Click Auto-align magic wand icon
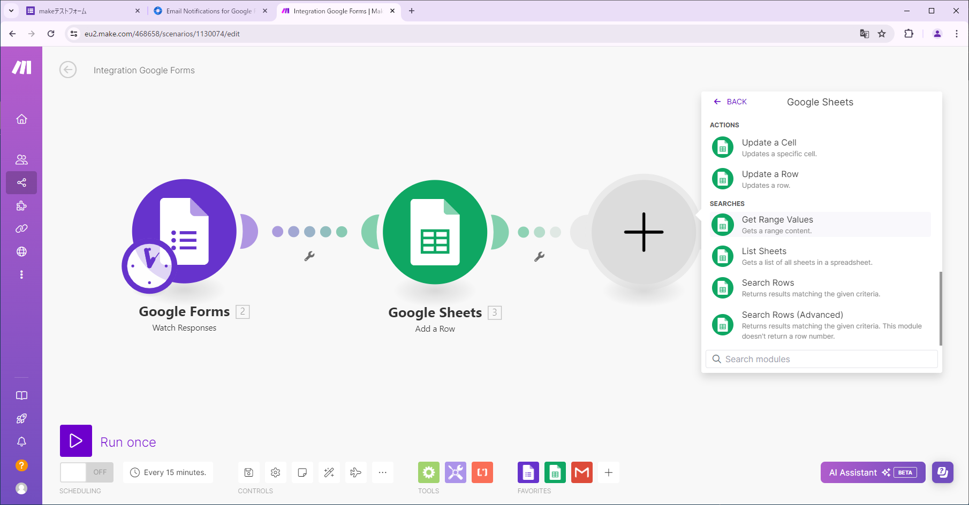The image size is (969, 505). click(329, 472)
